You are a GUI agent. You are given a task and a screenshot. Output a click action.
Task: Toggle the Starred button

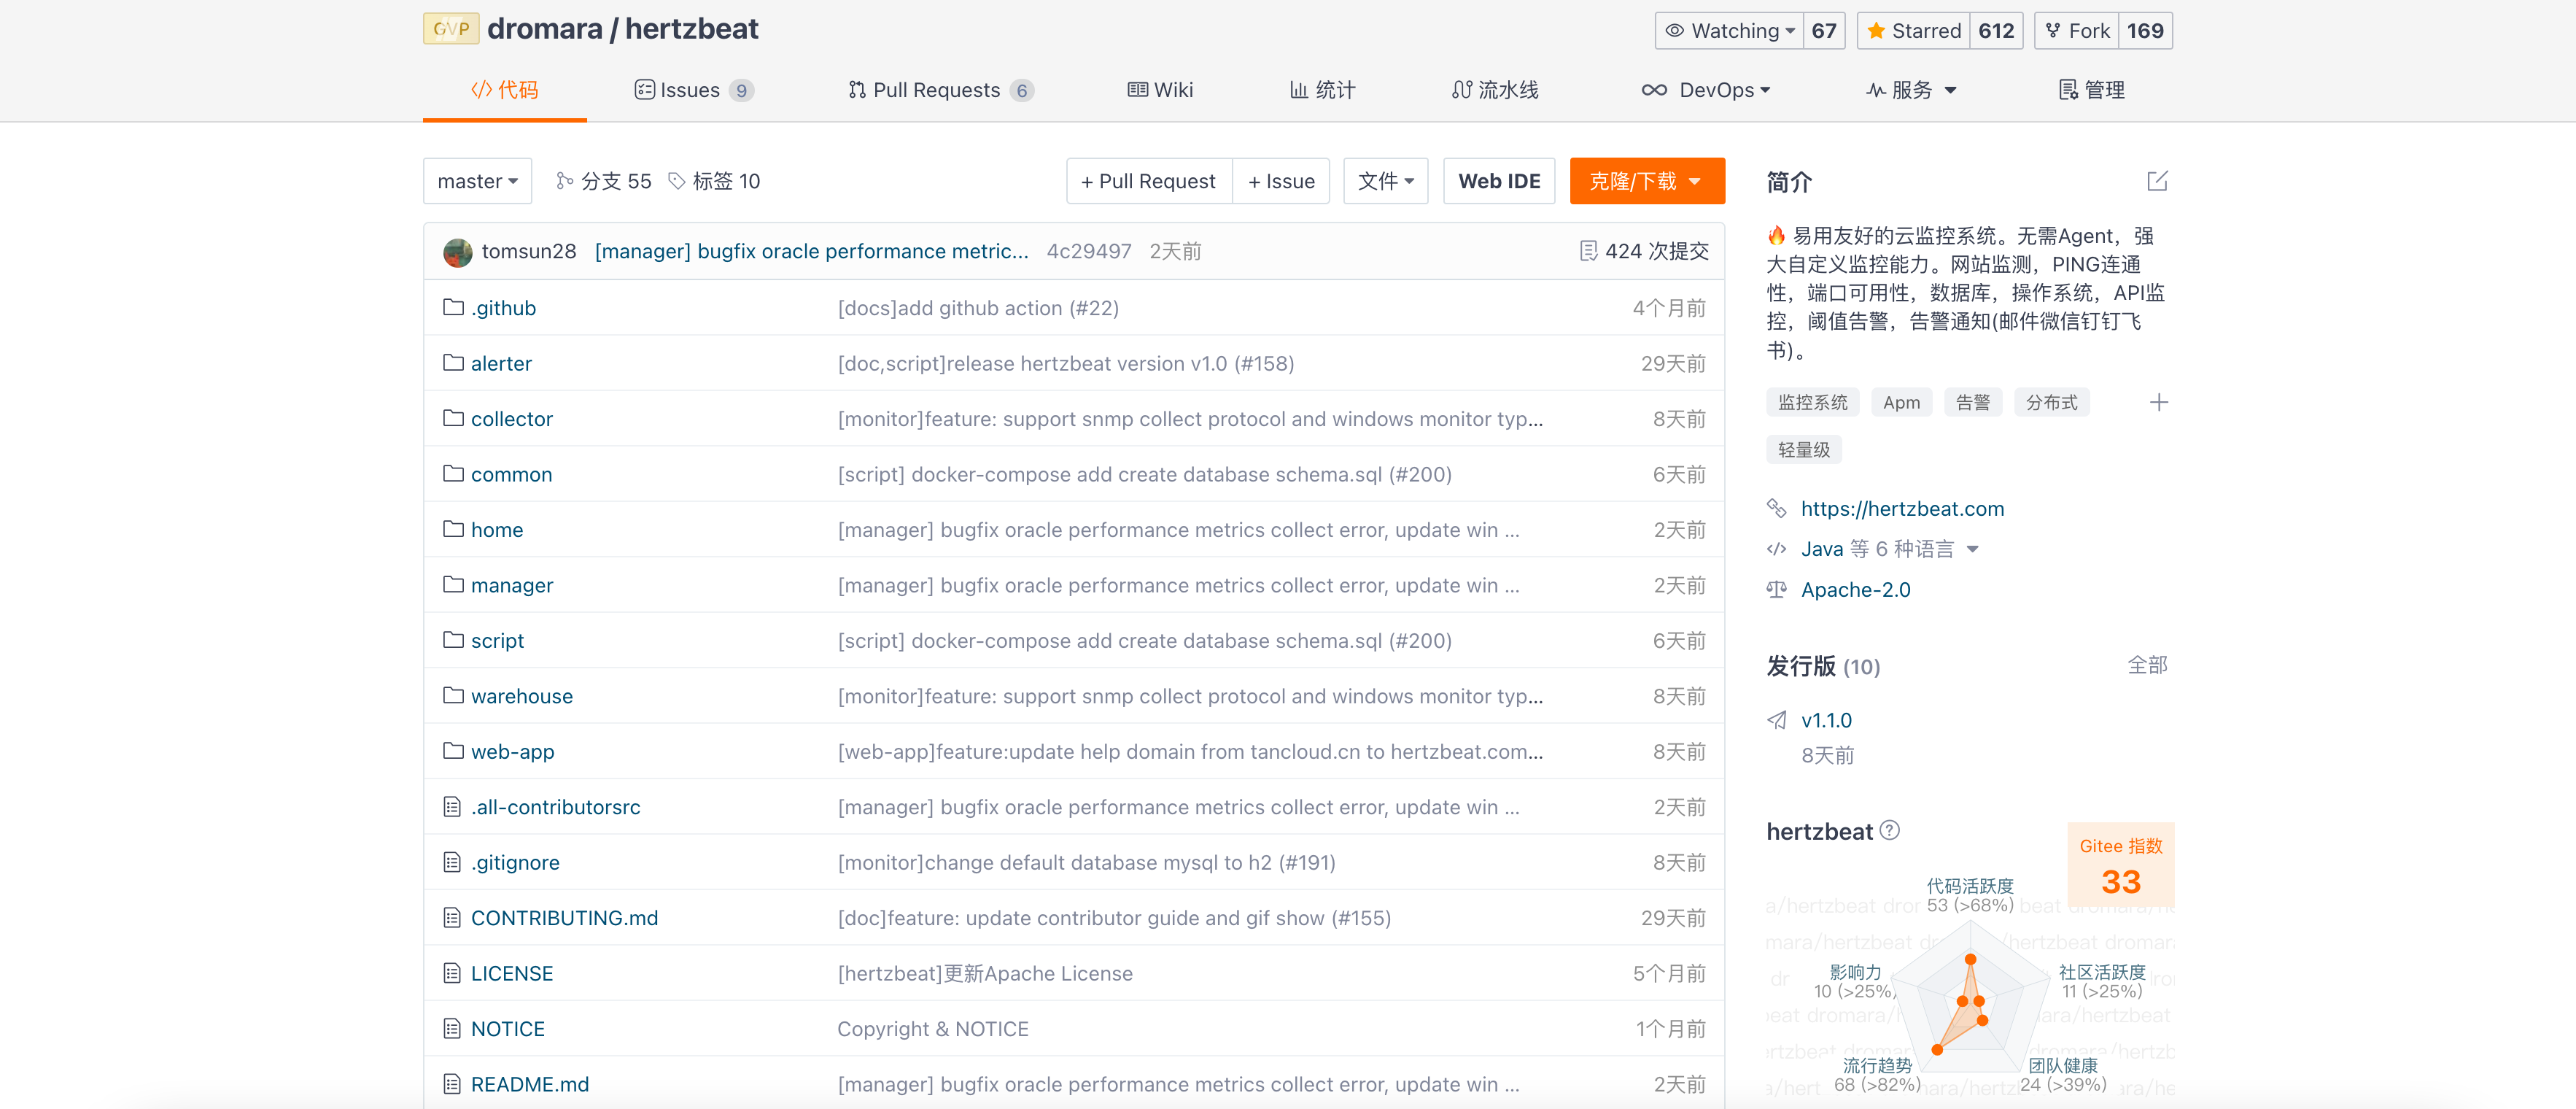tap(1914, 31)
